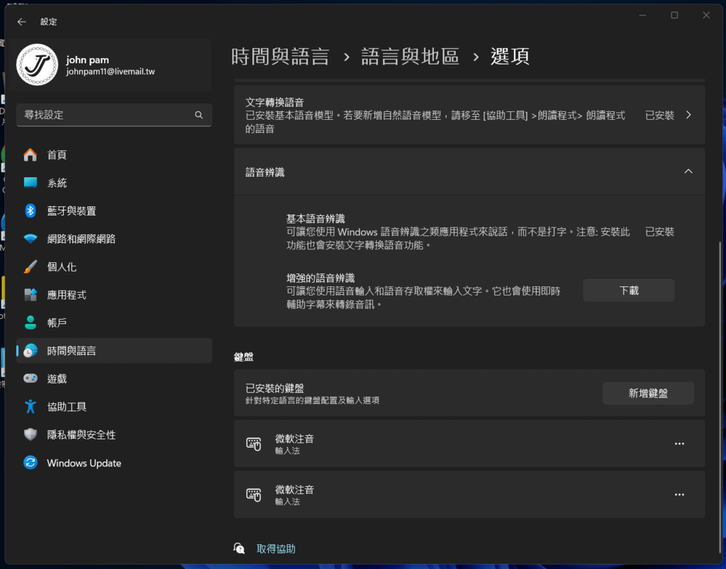
Task: Click the back arrow in Settings header
Action: click(22, 22)
